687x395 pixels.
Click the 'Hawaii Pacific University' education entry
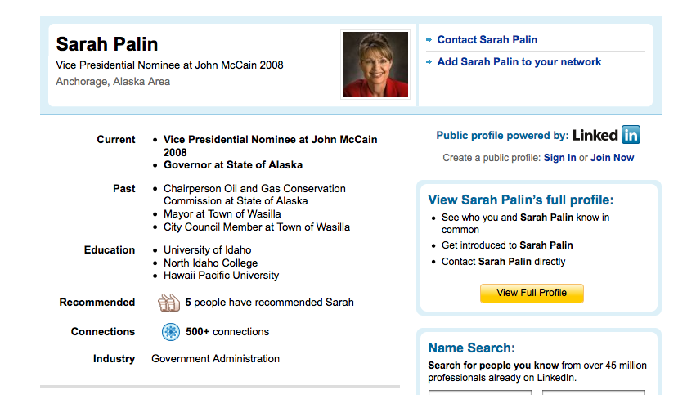221,276
